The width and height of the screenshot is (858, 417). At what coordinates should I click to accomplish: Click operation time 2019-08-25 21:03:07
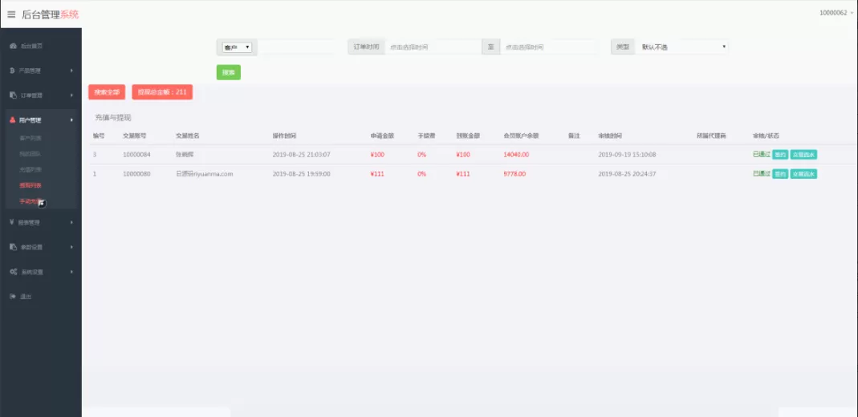(302, 155)
